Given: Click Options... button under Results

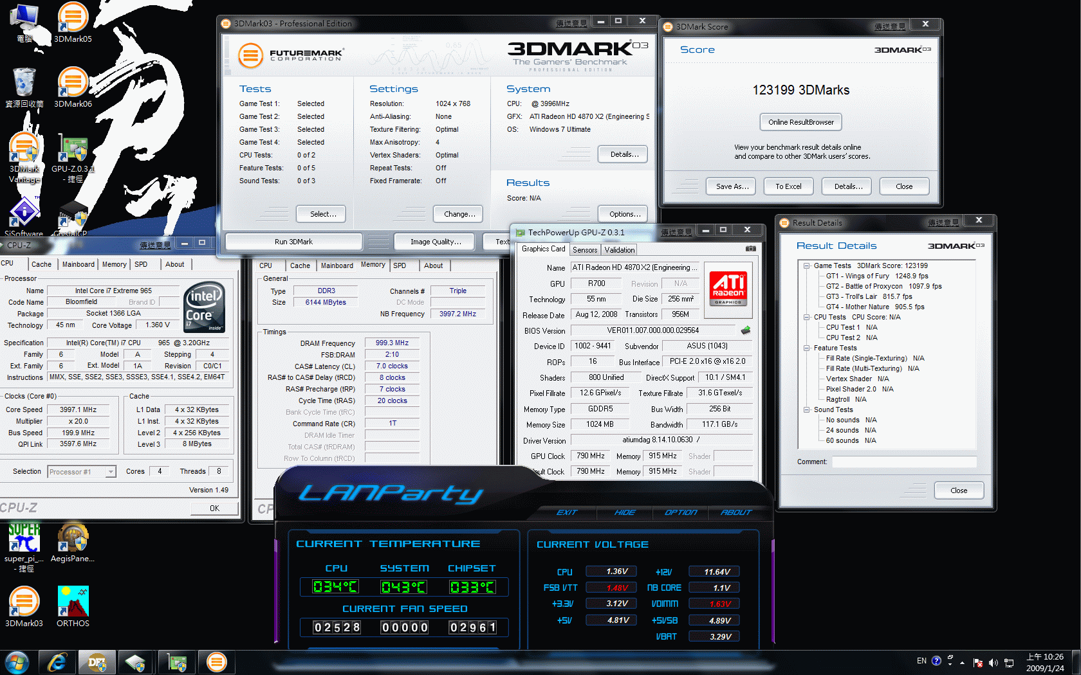Looking at the screenshot, I should coord(623,214).
